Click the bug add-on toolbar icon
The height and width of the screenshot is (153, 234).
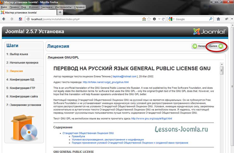pos(227,19)
